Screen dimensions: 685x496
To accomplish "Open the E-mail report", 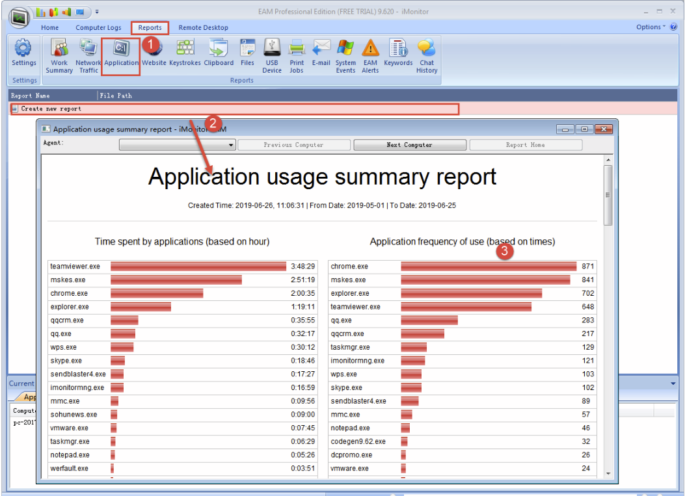I will pyautogui.click(x=321, y=53).
